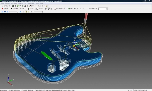Expand the line style dropdown
152x91 pixels.
click(x=107, y=9)
